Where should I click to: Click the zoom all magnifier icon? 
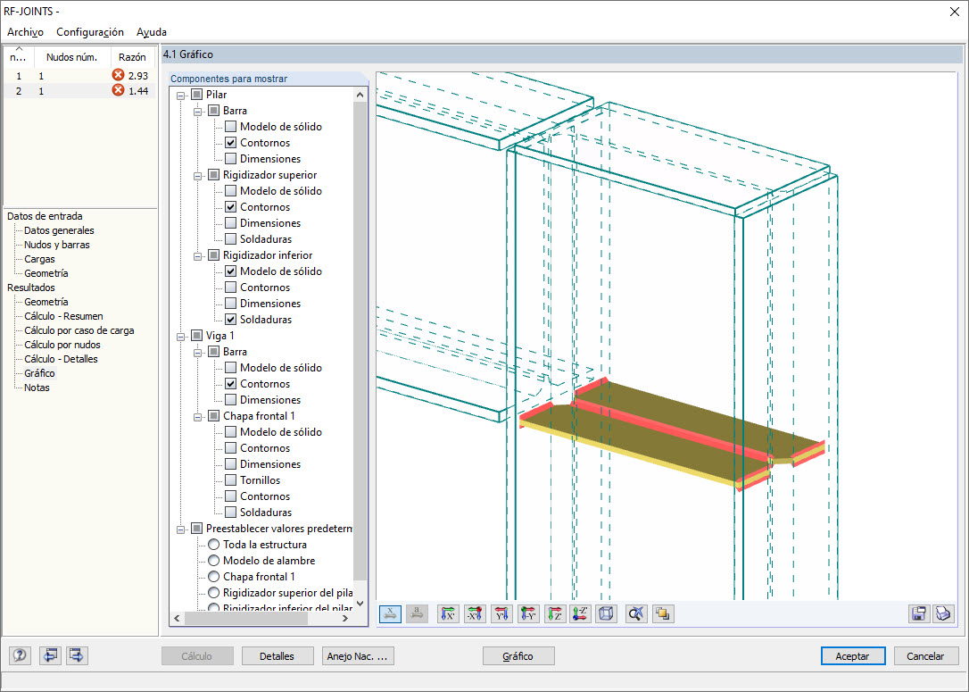(636, 614)
